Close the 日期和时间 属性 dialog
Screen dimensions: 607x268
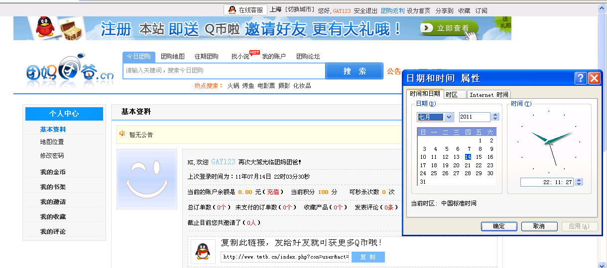pos(594,78)
